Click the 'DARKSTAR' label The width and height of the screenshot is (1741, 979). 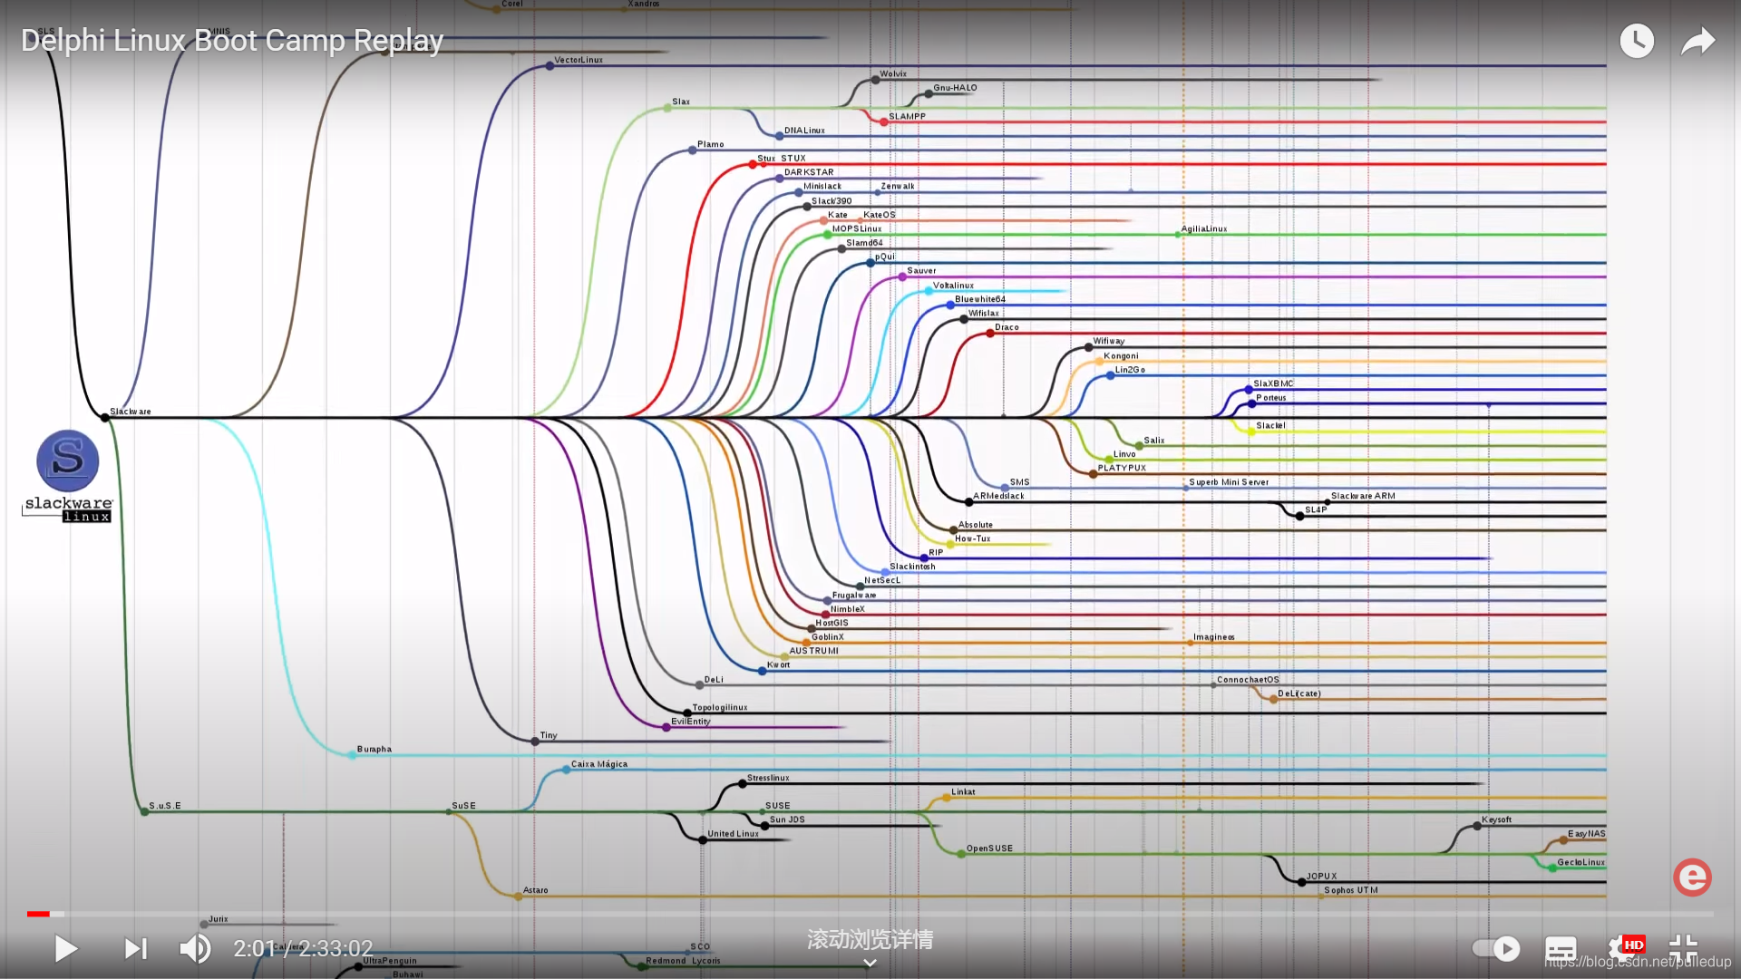809,172
